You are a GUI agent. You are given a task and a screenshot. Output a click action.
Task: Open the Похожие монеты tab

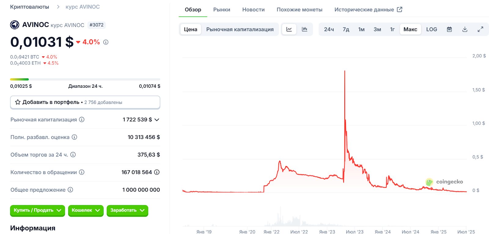[300, 9]
